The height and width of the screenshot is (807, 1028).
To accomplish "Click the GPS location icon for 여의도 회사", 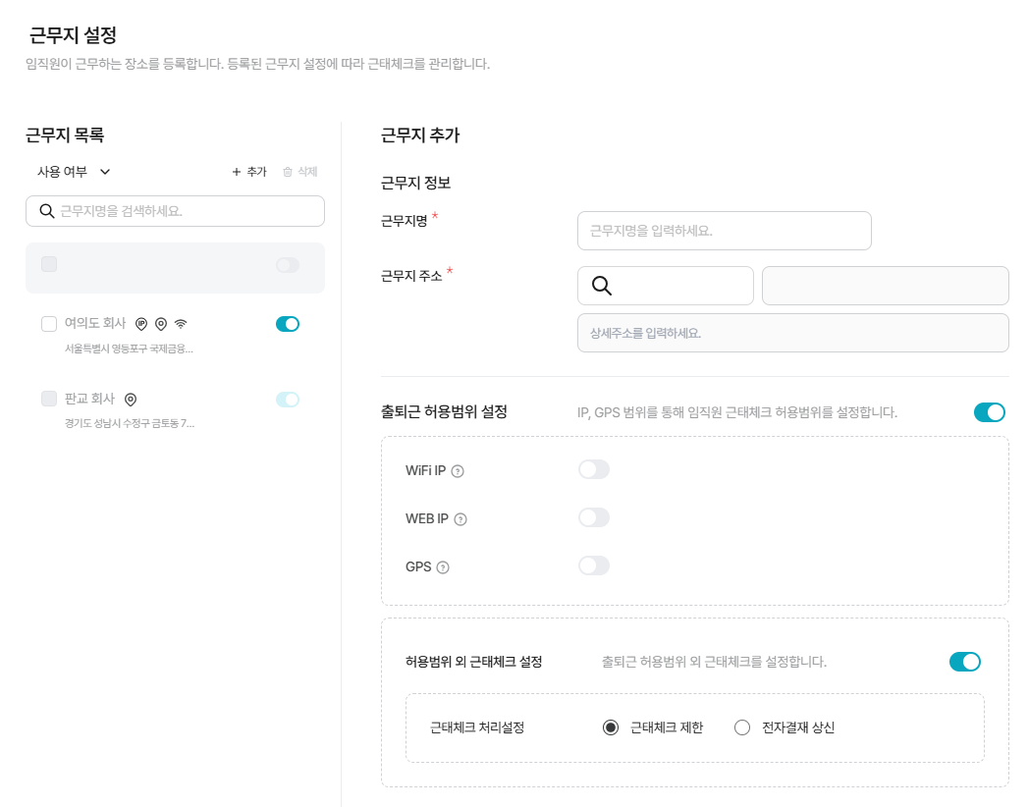I will point(161,324).
